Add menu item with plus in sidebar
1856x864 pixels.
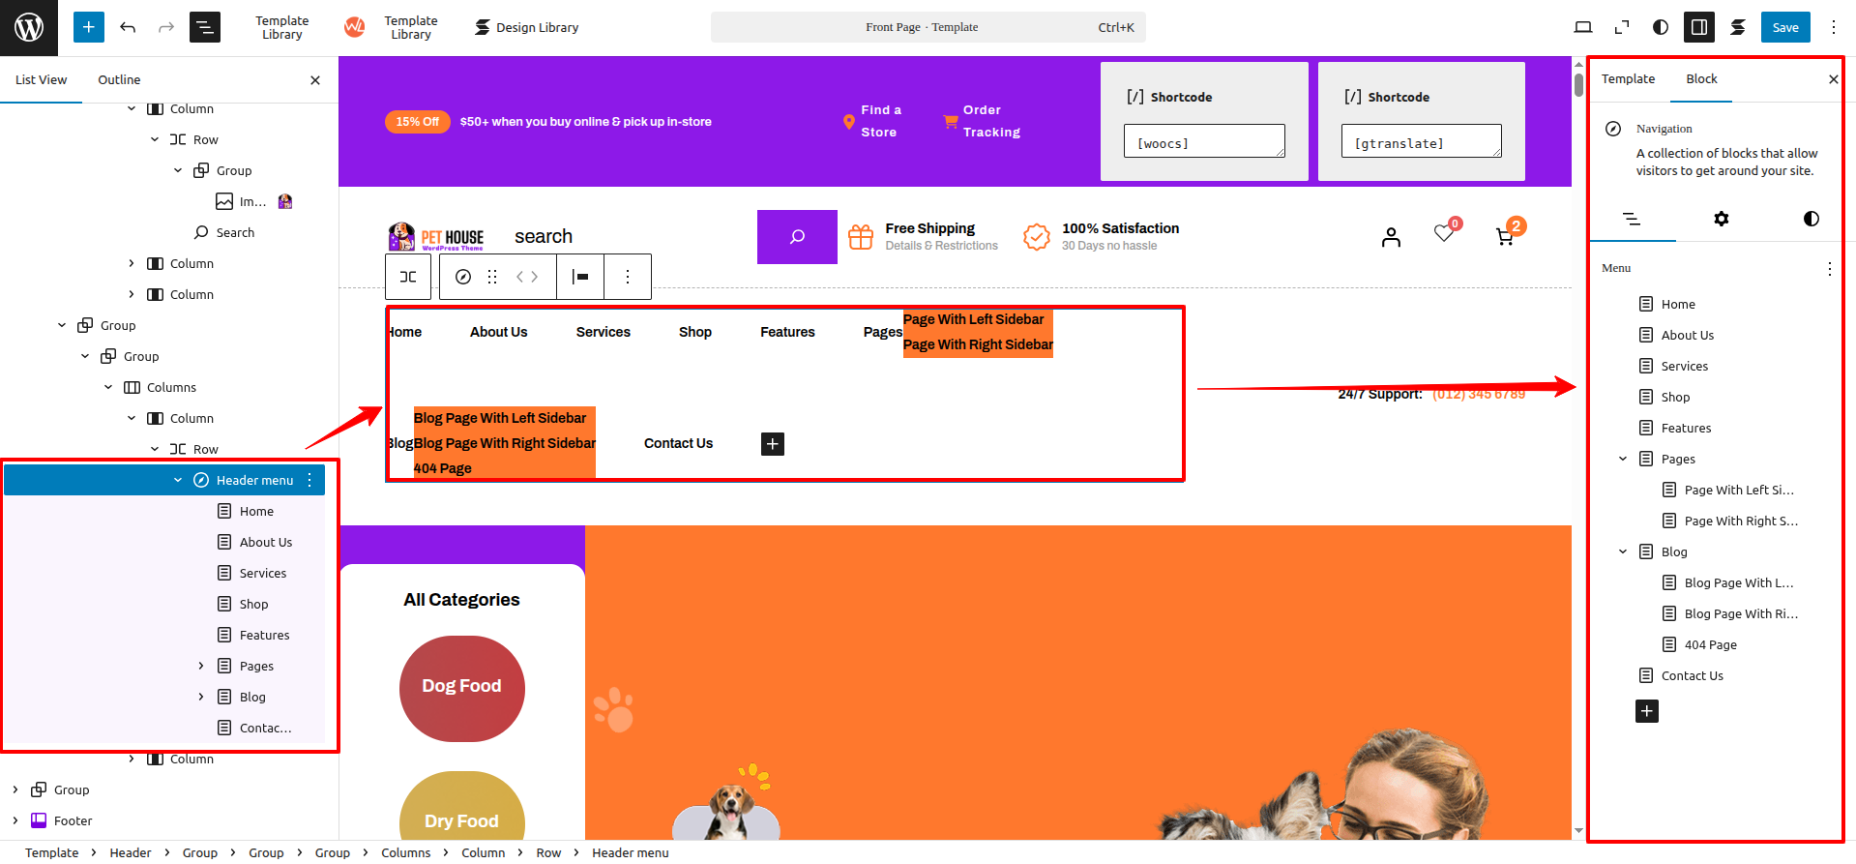click(x=1646, y=711)
